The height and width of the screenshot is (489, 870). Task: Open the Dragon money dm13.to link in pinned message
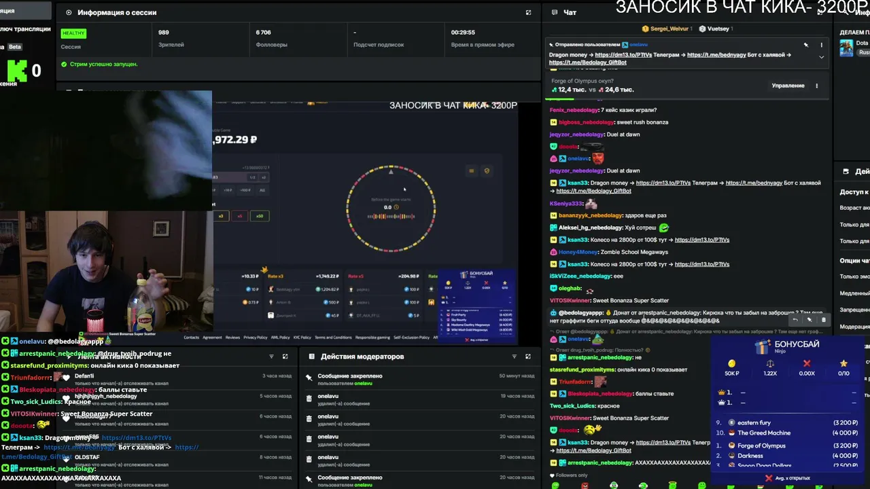623,55
